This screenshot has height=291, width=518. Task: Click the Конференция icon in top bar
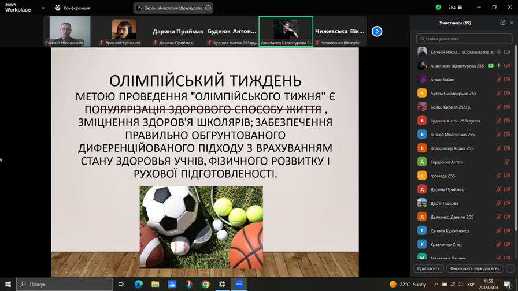[58, 8]
